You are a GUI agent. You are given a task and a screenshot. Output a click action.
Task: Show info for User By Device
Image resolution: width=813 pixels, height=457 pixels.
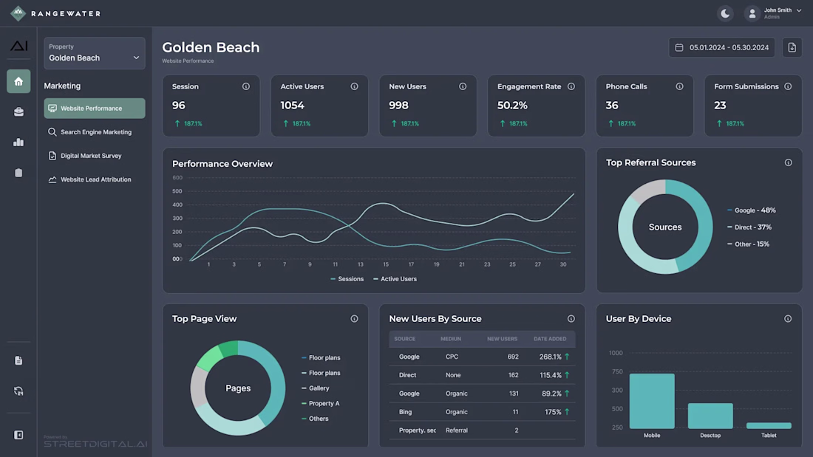[788, 319]
